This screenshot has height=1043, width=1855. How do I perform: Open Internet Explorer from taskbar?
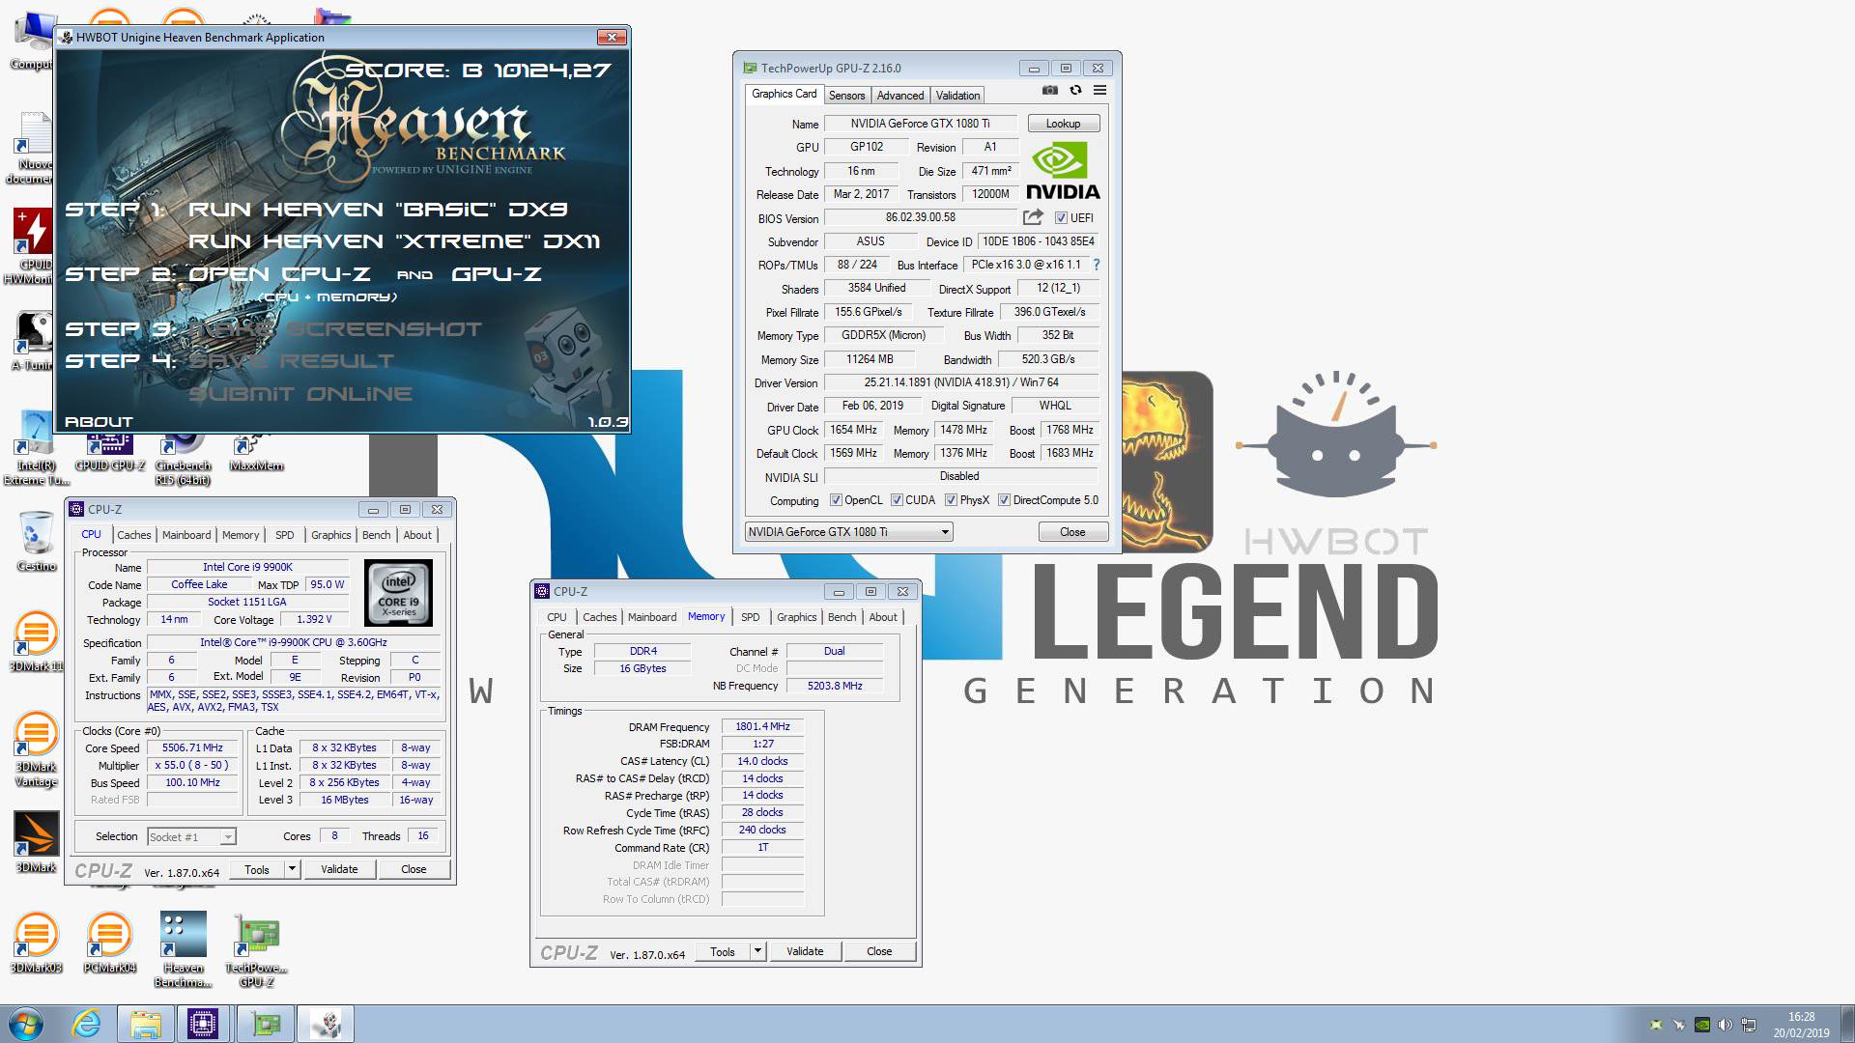click(x=87, y=1024)
